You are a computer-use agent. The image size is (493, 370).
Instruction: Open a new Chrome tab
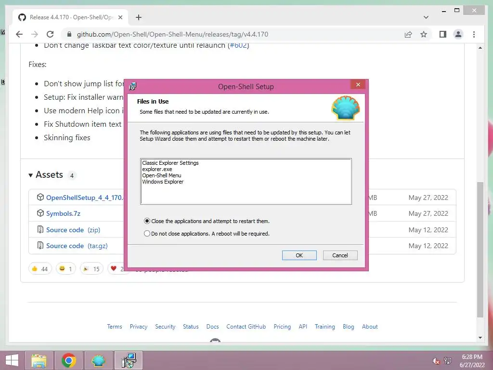coord(139,17)
